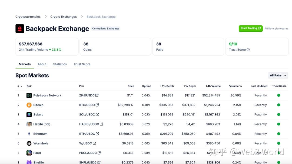Switch to the Statistics tab
The width and height of the screenshot is (292, 164).
[60, 64]
